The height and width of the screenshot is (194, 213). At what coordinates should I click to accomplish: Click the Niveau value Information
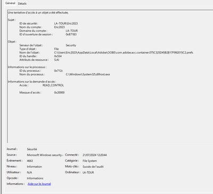pos(35,167)
